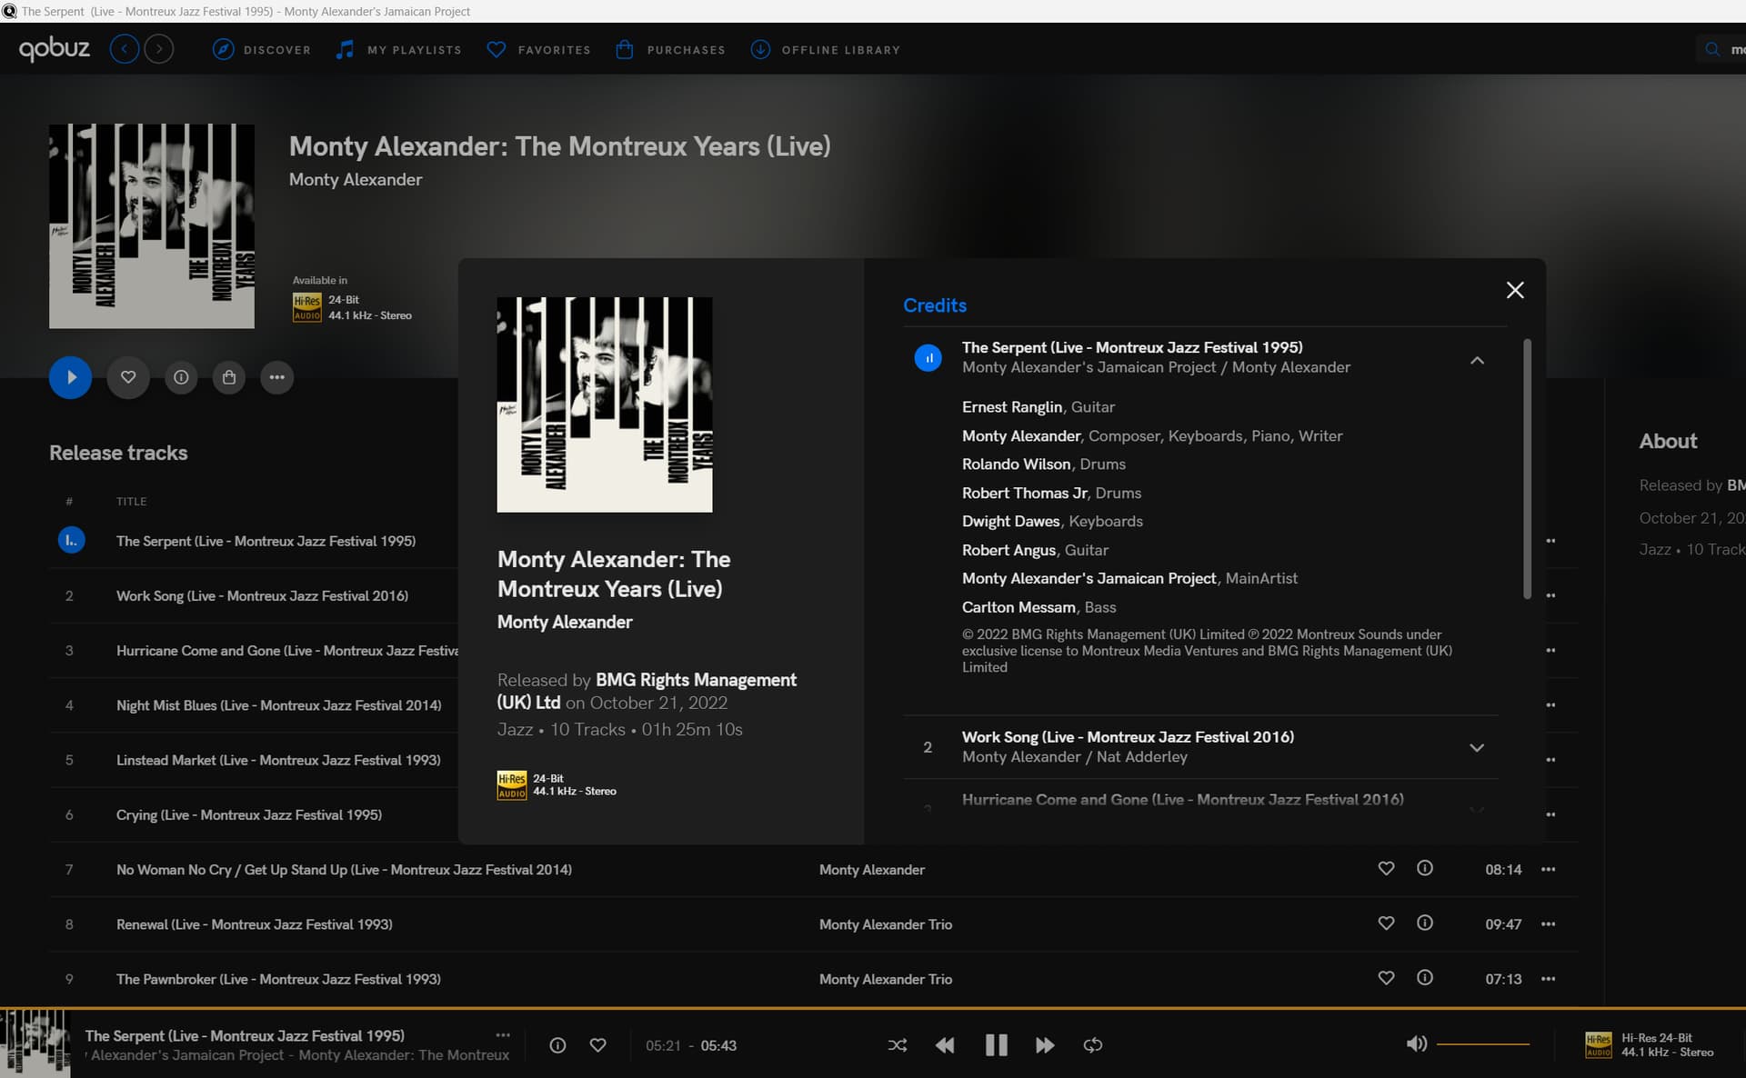Screen dimensions: 1746x1078
Task: Select track Hurricane Come and Gone
Action: click(287, 650)
